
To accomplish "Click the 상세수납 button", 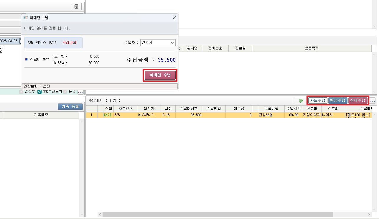I will click(357, 101).
